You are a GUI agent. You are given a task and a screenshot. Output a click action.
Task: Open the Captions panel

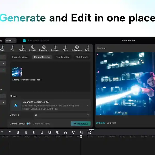click(x=55, y=48)
